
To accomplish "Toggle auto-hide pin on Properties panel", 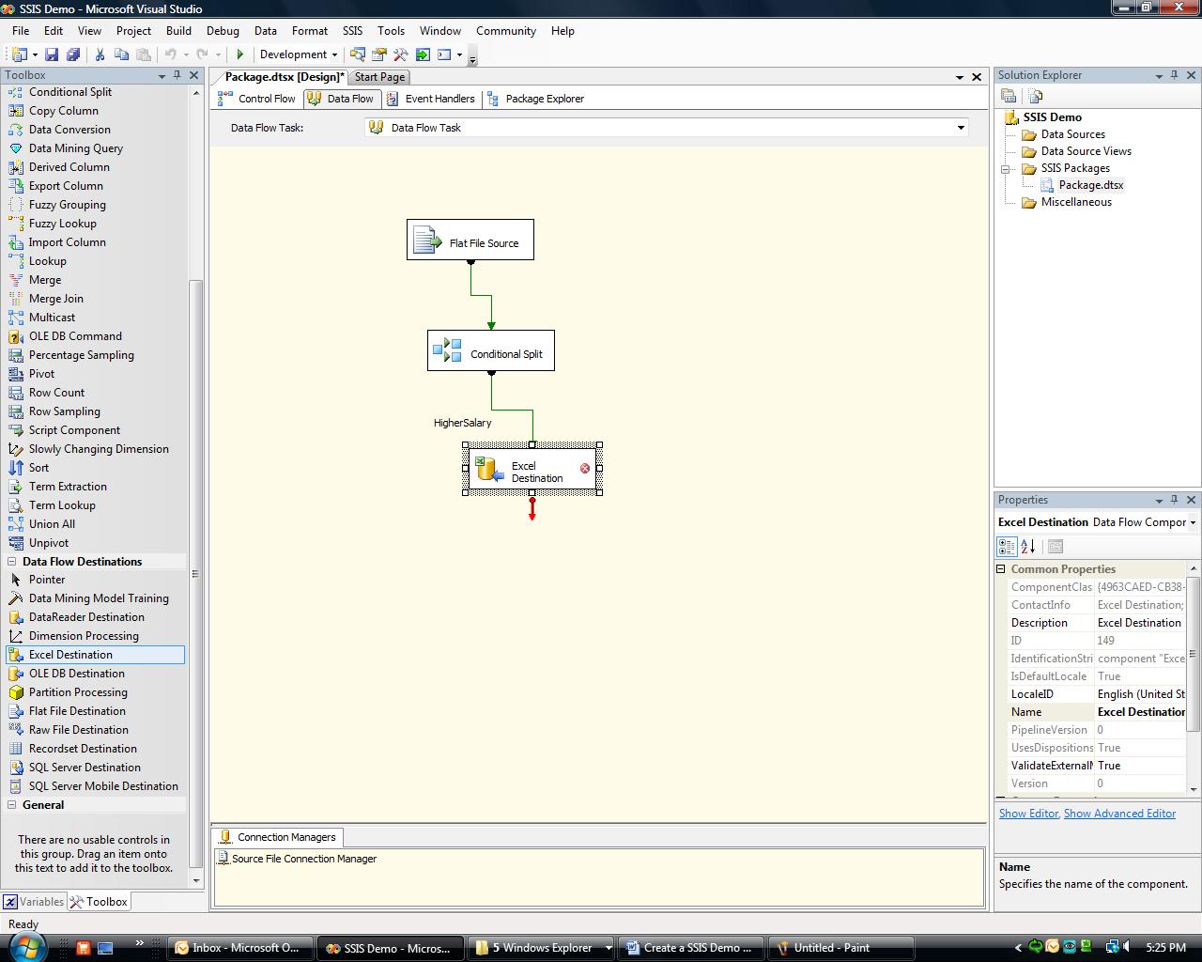I will click(1174, 500).
